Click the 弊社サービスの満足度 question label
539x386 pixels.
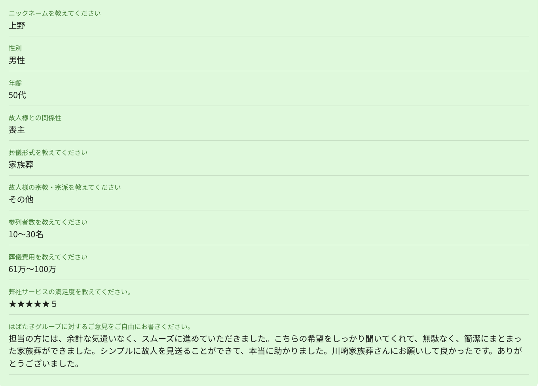tap(70, 292)
